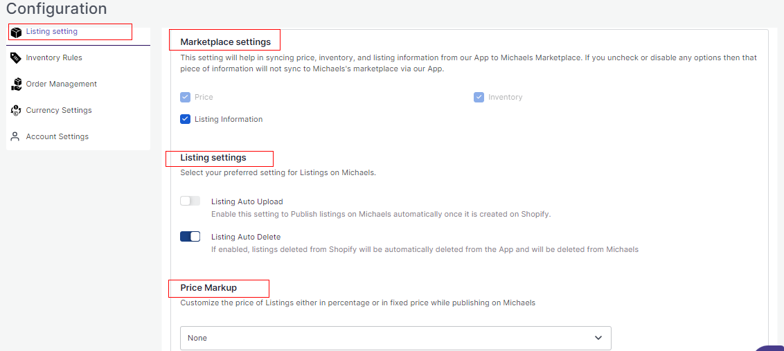Image resolution: width=784 pixels, height=351 pixels.
Task: Click the Listing Auto Upload label
Action: click(x=247, y=202)
